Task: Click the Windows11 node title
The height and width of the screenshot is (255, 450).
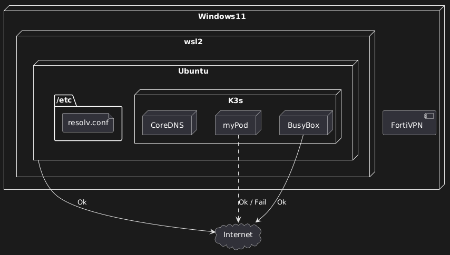Action: coord(221,17)
